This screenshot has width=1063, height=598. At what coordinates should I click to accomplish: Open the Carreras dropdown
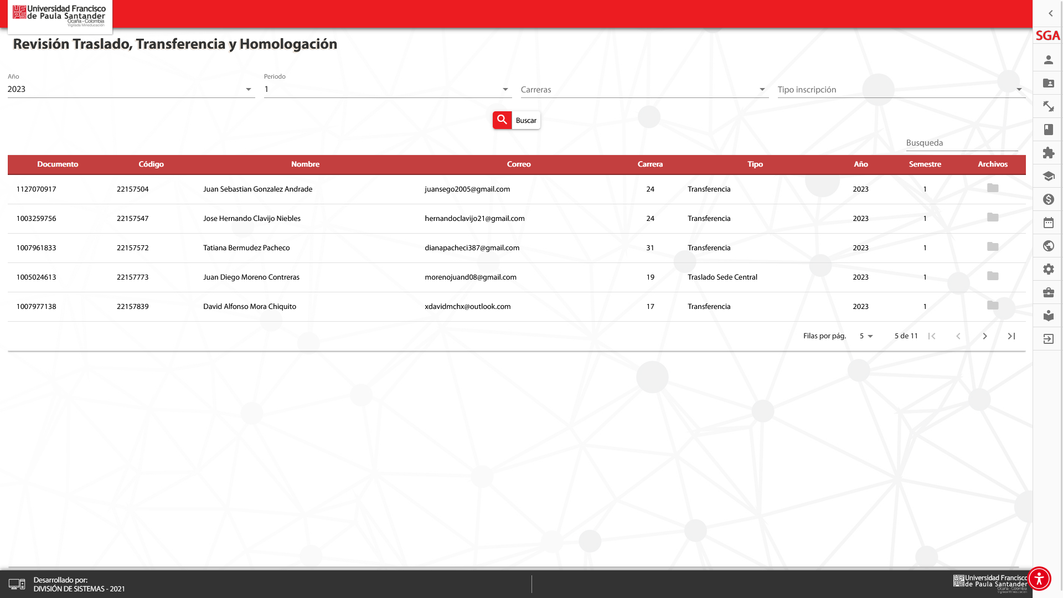(644, 90)
